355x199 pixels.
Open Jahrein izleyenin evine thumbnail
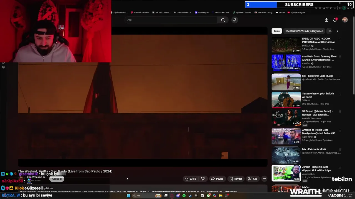[286, 173]
